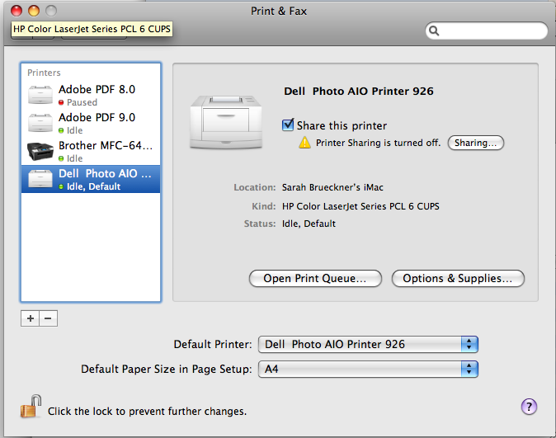Open the Sharing… preferences button
This screenshot has width=556, height=438.
point(475,143)
